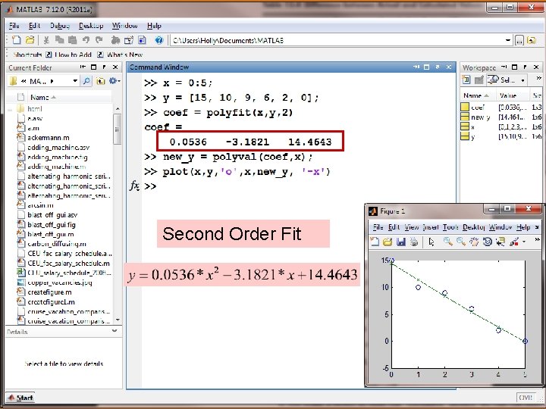Image resolution: width=546 pixels, height=409 pixels.
Task: Click the Brush data tool in Figure 1
Action: (514, 242)
